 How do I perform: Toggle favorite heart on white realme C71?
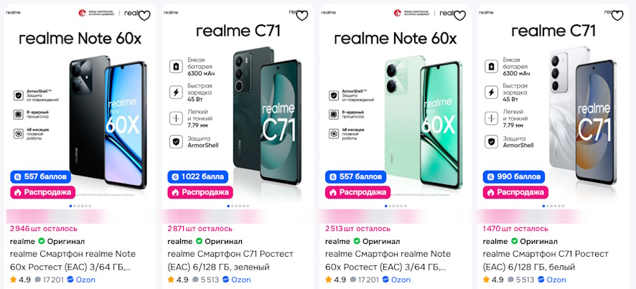tap(617, 15)
